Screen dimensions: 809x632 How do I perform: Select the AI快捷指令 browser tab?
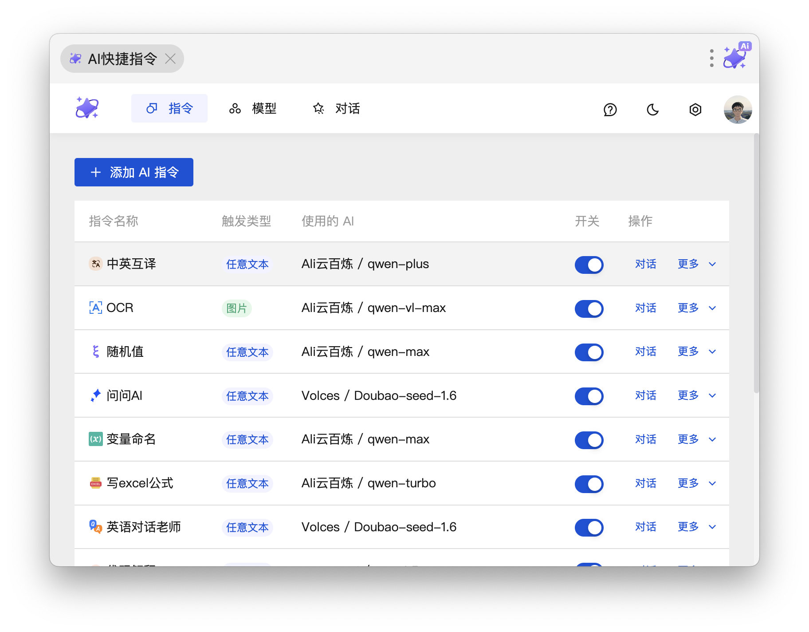point(122,59)
